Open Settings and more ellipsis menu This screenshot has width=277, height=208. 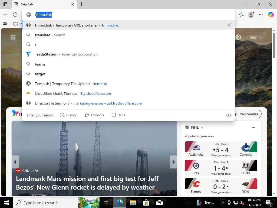pyautogui.click(x=261, y=15)
